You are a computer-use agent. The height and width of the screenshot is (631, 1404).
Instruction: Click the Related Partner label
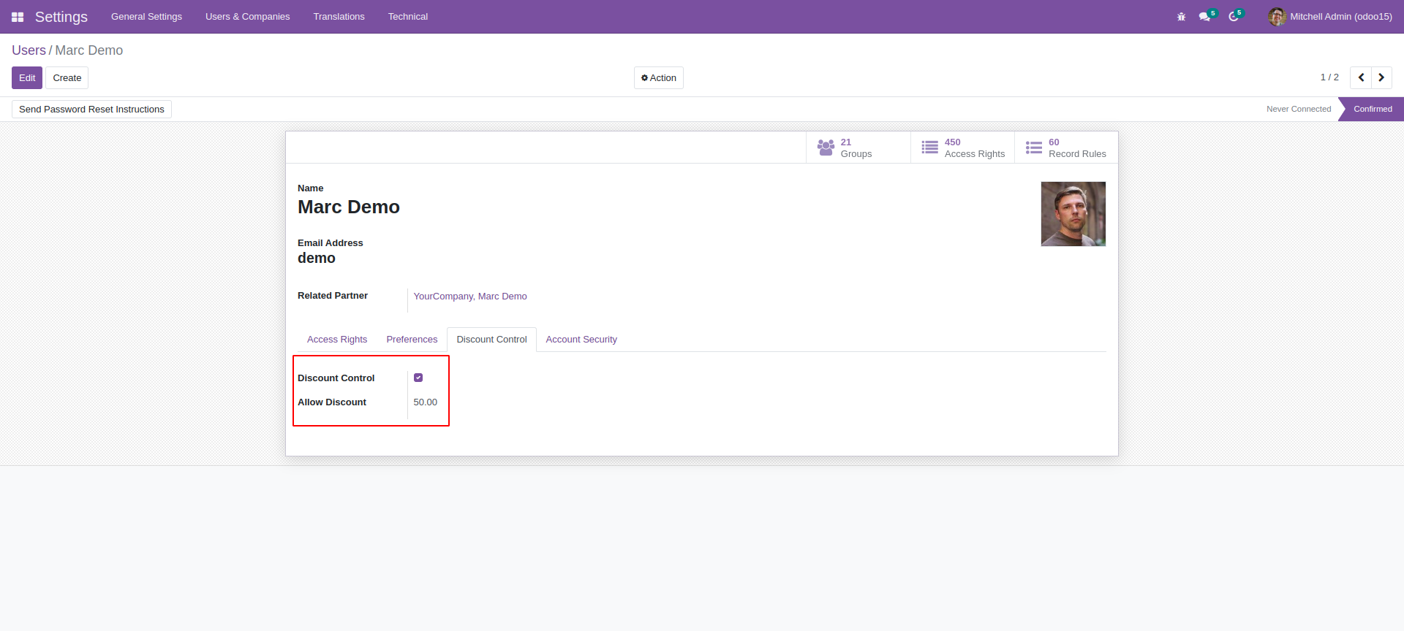click(333, 296)
